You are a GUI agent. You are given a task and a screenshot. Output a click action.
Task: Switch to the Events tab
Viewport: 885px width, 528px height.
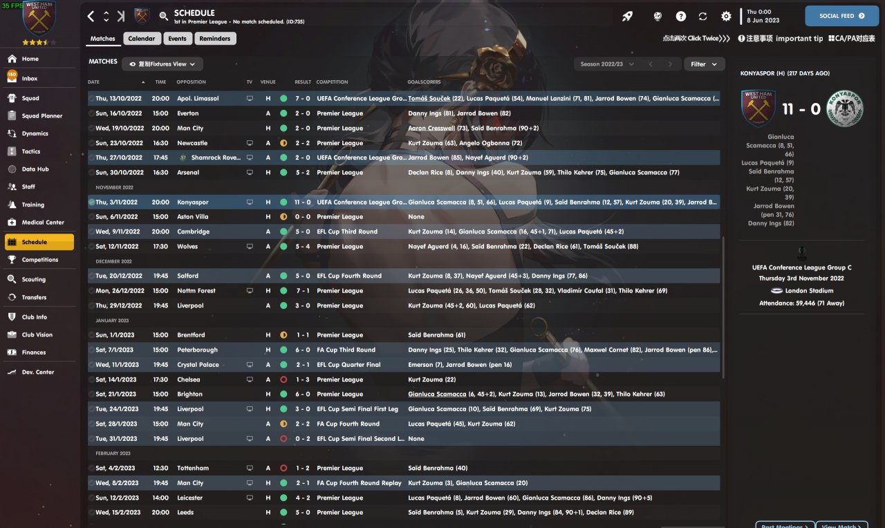(177, 39)
